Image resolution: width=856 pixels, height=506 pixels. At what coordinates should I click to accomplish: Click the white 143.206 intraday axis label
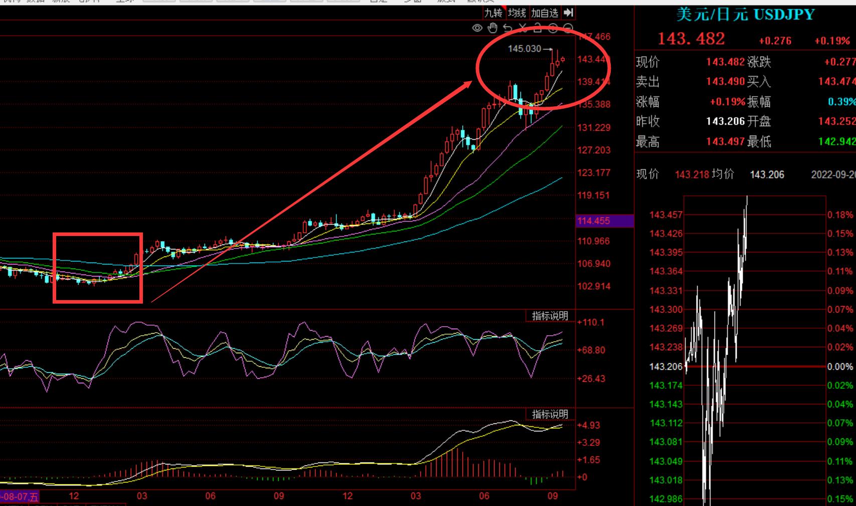click(x=666, y=367)
